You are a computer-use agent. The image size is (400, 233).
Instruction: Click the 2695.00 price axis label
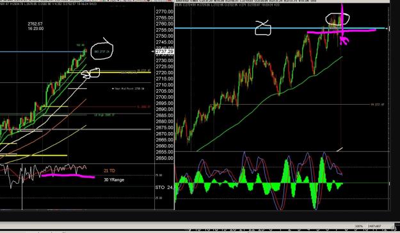click(164, 103)
